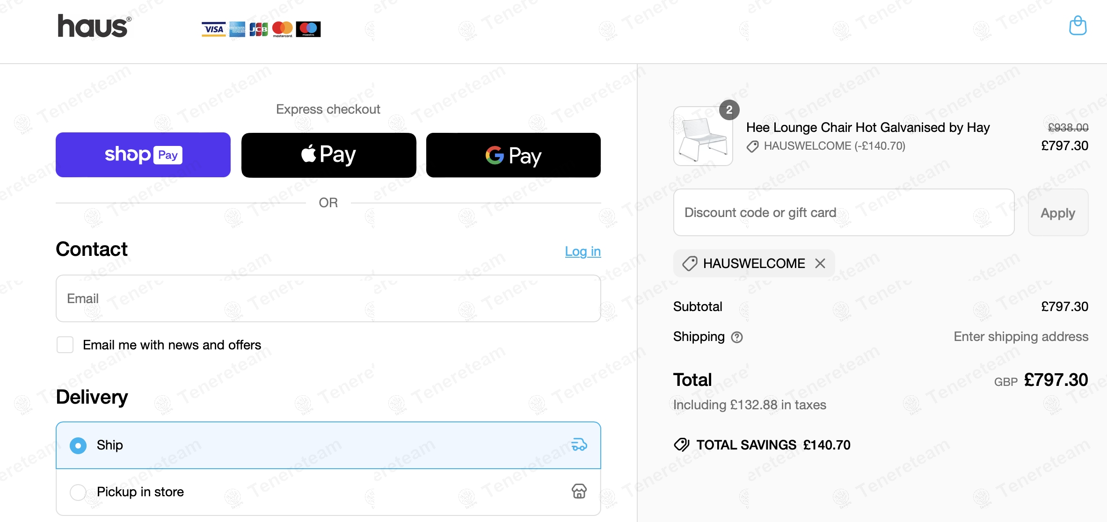Click the Mastercard payment icon
1107x522 pixels.
[x=283, y=29]
